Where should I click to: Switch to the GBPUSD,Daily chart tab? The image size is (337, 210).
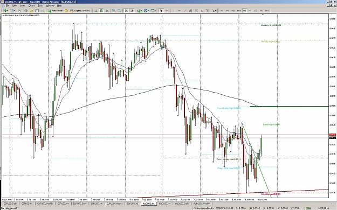click(10, 204)
